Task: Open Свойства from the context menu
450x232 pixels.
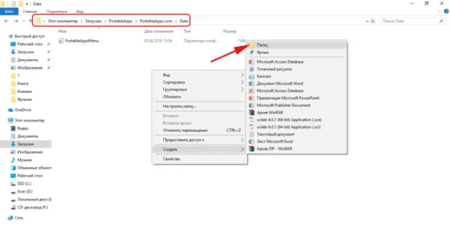Action: click(199, 159)
